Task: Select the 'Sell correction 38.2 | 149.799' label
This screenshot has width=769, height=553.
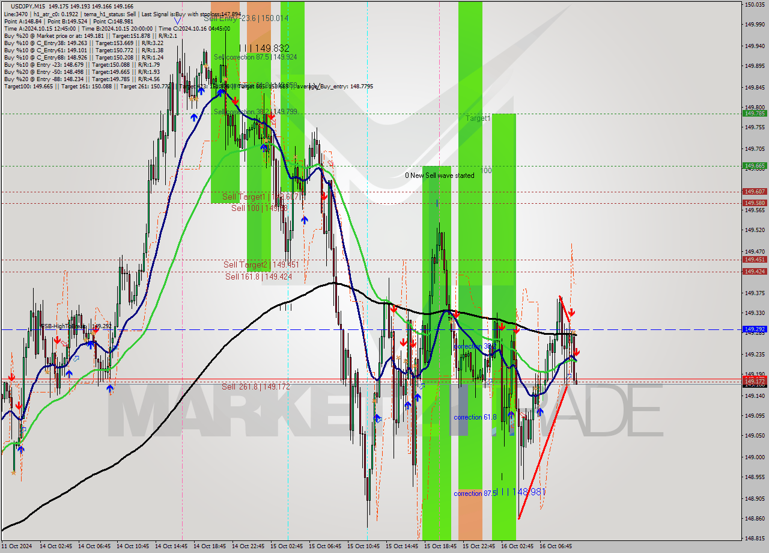Action: pos(255,112)
